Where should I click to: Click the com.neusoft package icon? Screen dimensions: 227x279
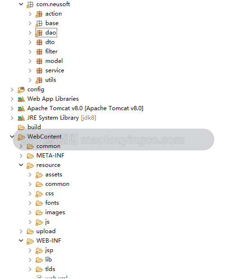pos(30,5)
